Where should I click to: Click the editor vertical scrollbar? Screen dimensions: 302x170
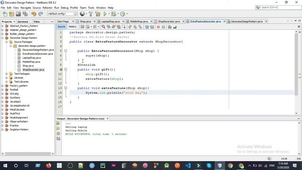pyautogui.click(x=296, y=64)
